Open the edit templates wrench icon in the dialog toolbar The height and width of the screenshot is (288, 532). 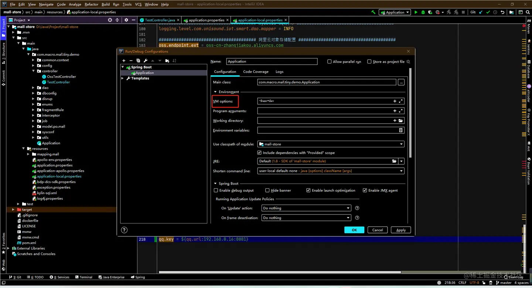(x=146, y=61)
